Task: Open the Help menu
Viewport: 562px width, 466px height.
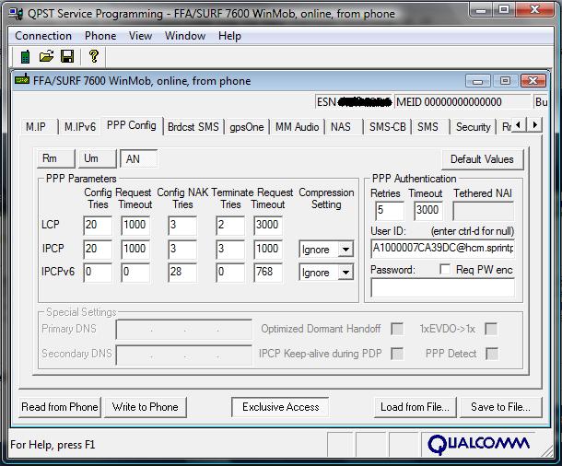Action: tap(229, 36)
